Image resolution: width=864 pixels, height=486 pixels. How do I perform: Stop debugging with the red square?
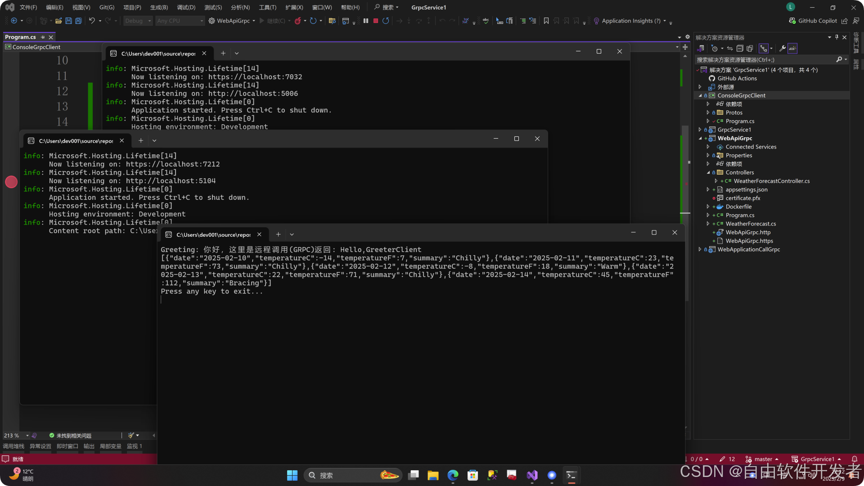(x=376, y=21)
